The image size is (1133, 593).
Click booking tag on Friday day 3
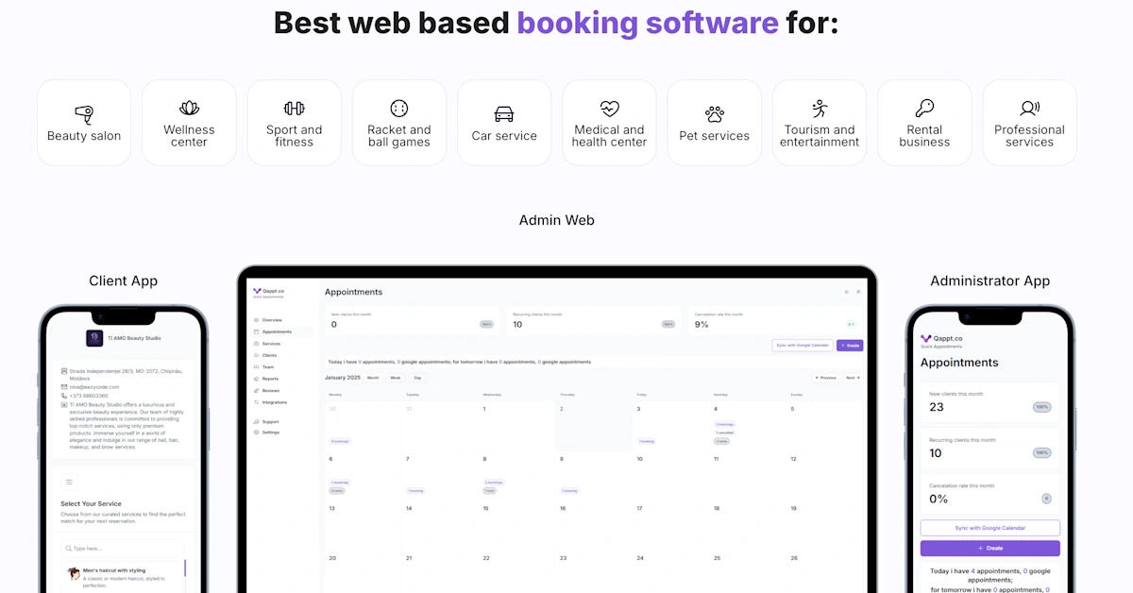point(647,441)
